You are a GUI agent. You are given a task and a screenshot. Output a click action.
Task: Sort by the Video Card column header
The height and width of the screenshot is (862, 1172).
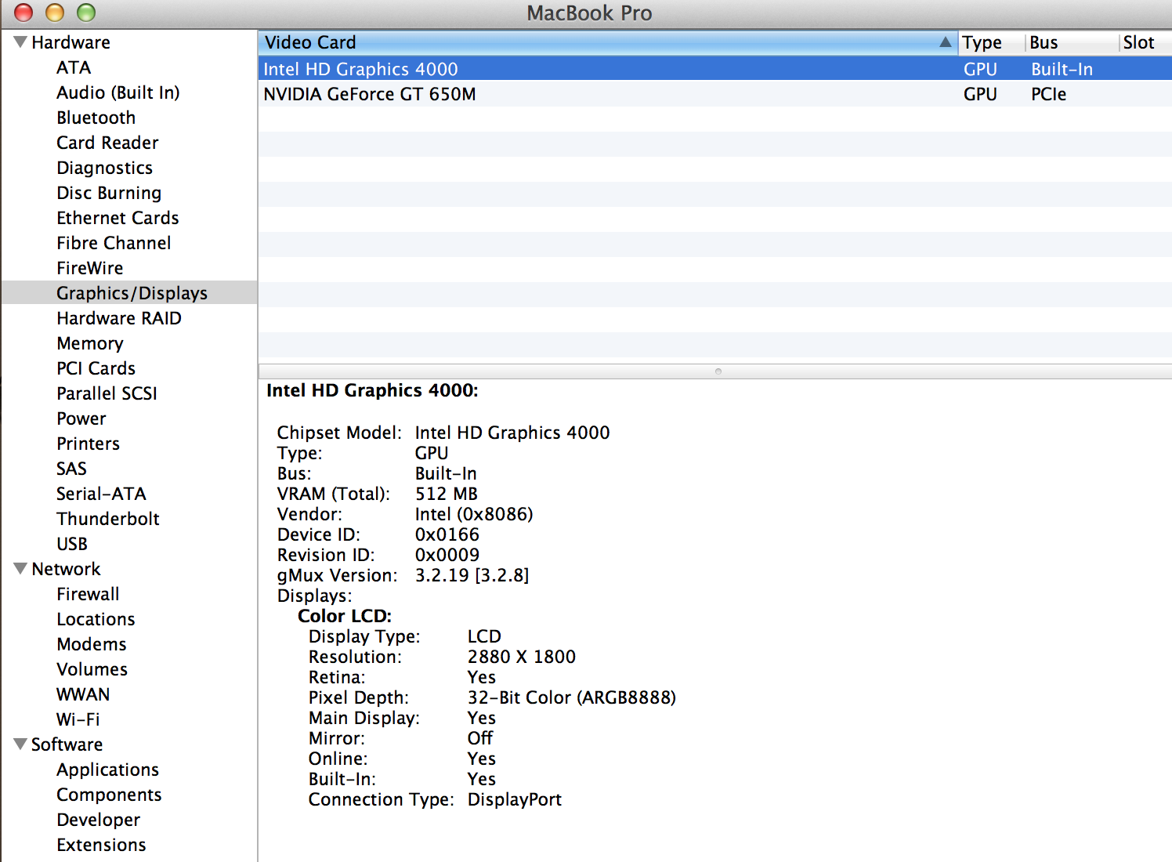point(608,42)
